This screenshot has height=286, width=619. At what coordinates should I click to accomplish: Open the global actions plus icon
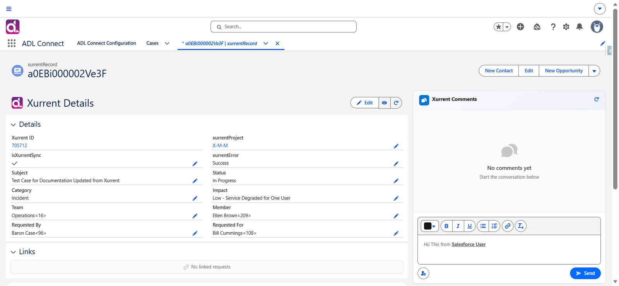pos(520,27)
